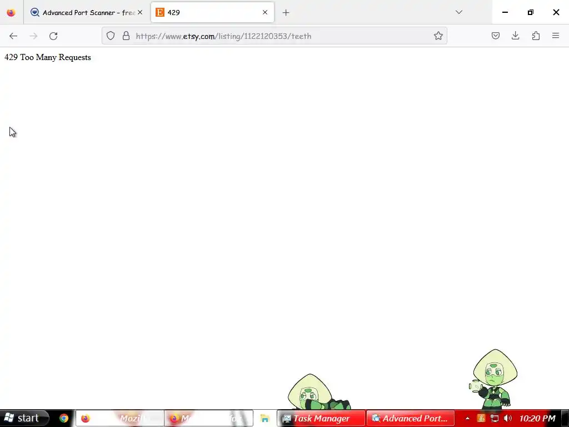View site security via padlock icon
The height and width of the screenshot is (427, 569).
pos(126,36)
